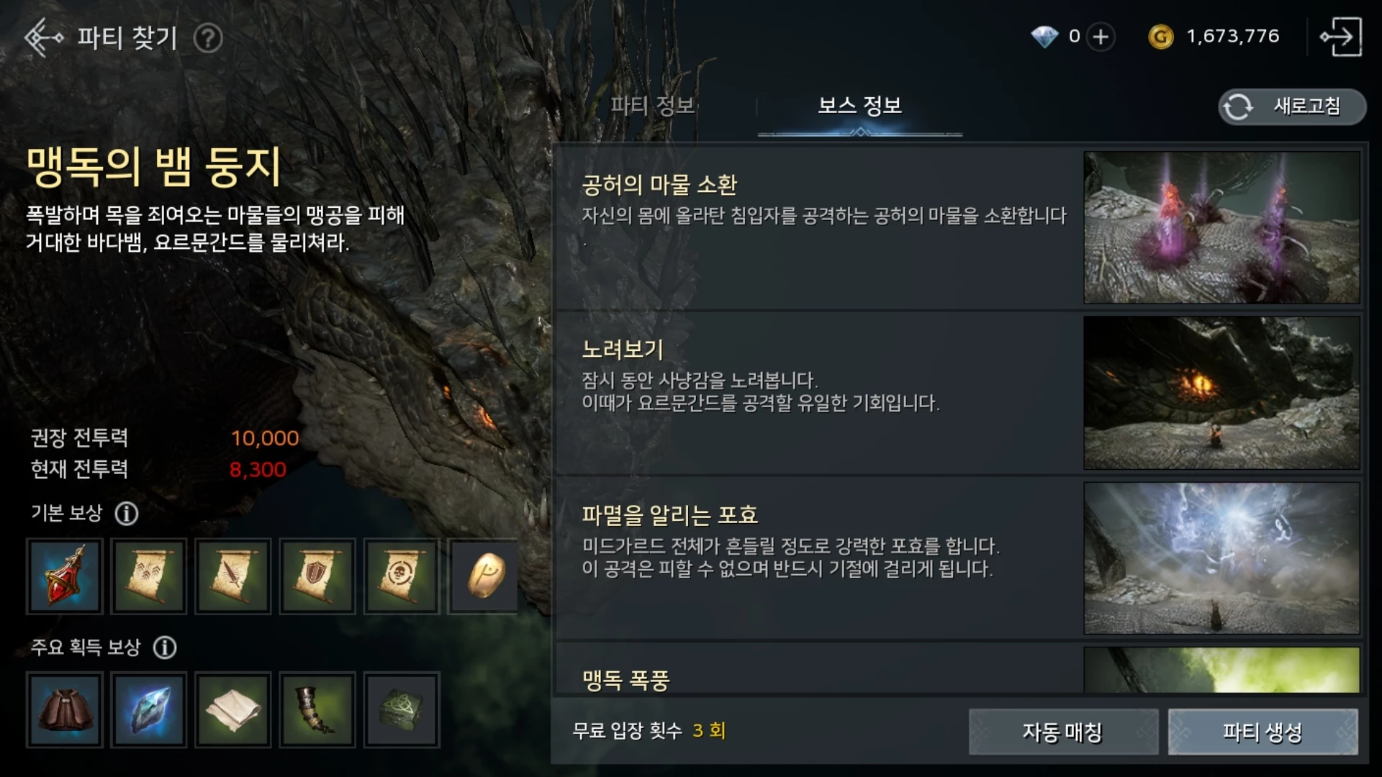The image size is (1382, 777).
Task: Select the golden rune stone reward
Action: coord(484,576)
